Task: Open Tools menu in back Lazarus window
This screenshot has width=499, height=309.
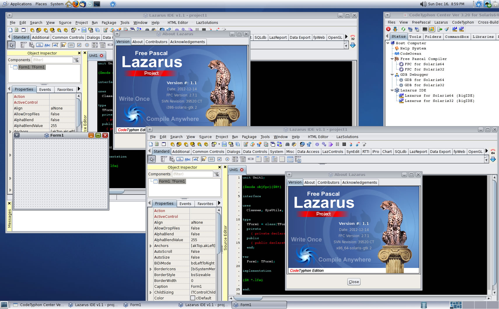Action: click(125, 22)
